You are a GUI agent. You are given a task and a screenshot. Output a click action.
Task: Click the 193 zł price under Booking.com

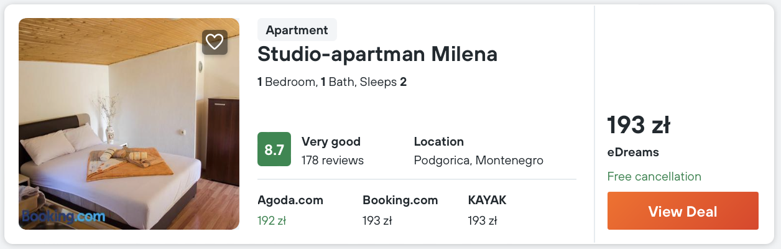click(377, 220)
